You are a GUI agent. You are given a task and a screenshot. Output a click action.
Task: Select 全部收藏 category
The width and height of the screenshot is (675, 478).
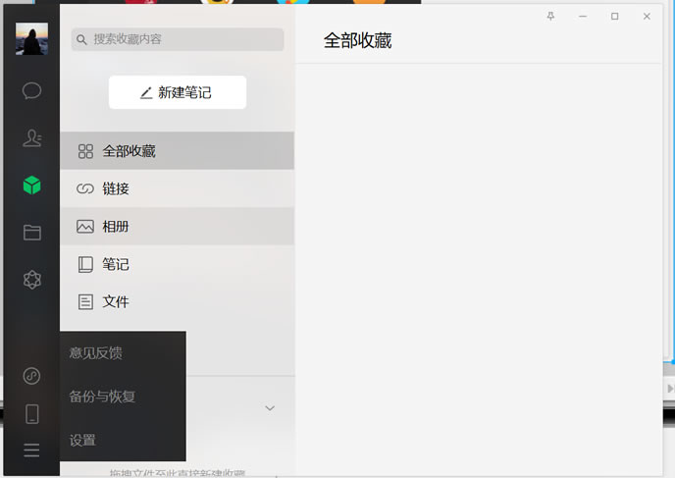pyautogui.click(x=177, y=151)
